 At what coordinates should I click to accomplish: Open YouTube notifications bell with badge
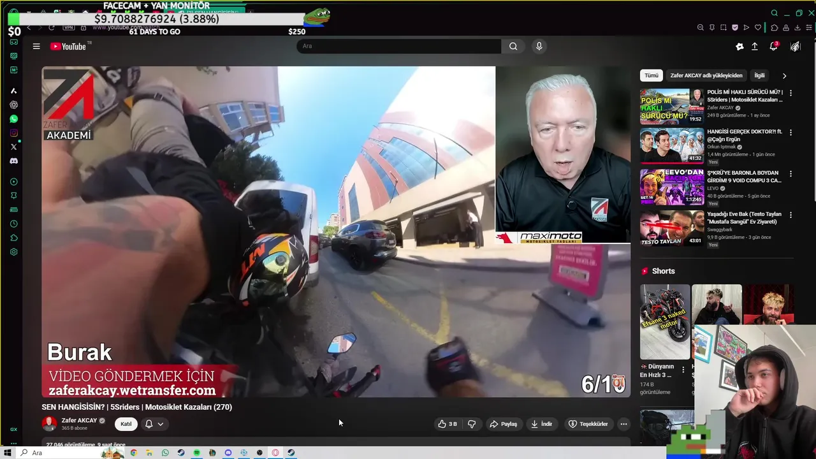[x=773, y=46]
